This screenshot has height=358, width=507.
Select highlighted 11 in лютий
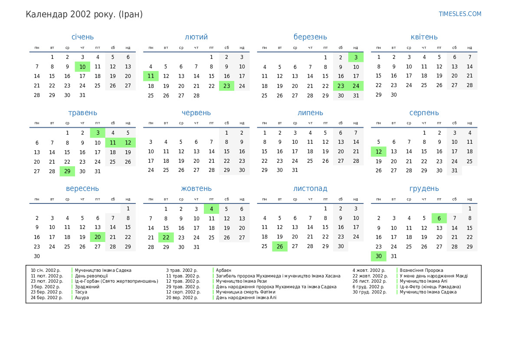pos(150,76)
